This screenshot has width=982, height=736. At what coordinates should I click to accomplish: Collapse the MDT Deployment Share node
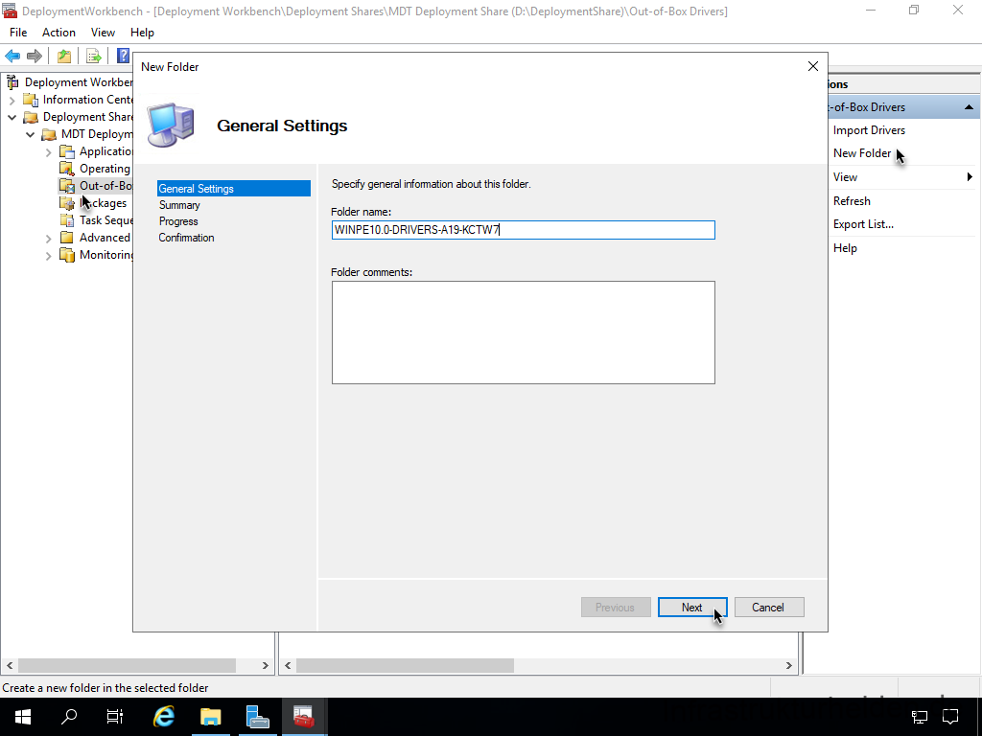tap(30, 134)
